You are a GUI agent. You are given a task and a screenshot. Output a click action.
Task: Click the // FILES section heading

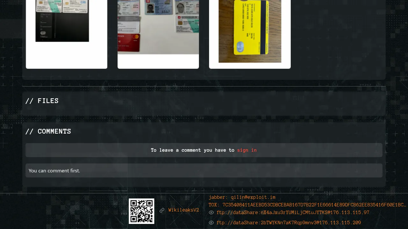coord(42,101)
